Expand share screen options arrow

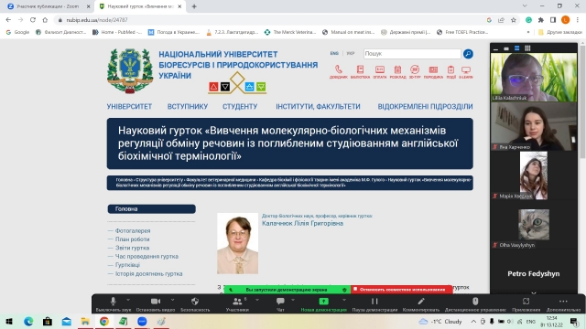pos(344,300)
